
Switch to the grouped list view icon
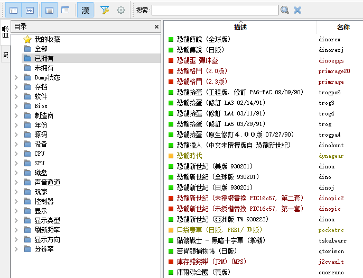coord(65,10)
